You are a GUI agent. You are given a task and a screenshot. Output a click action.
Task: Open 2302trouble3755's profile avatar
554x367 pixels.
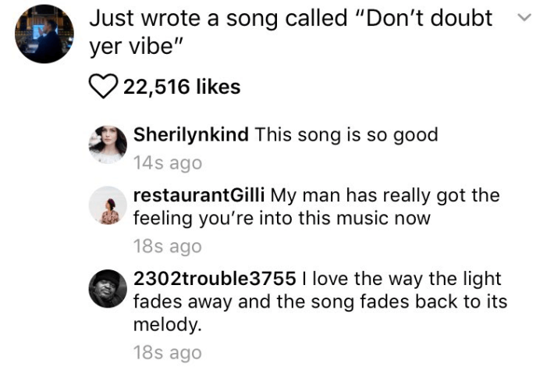(108, 289)
